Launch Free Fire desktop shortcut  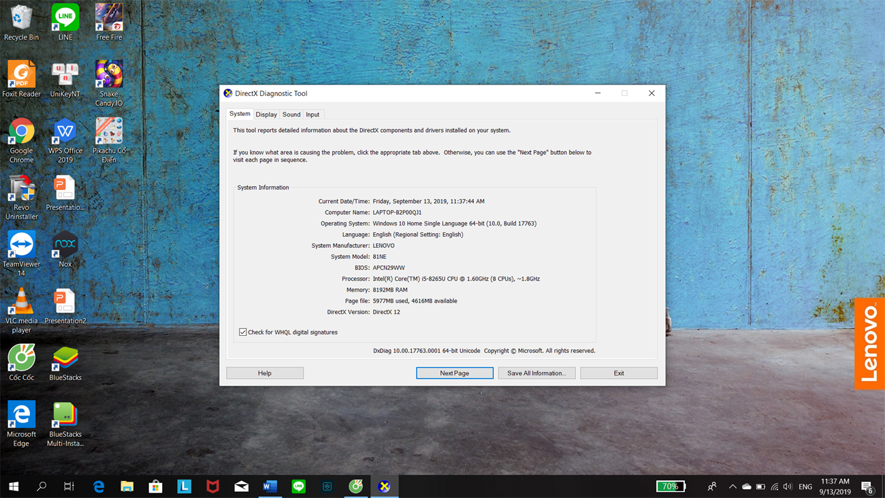[x=109, y=22]
